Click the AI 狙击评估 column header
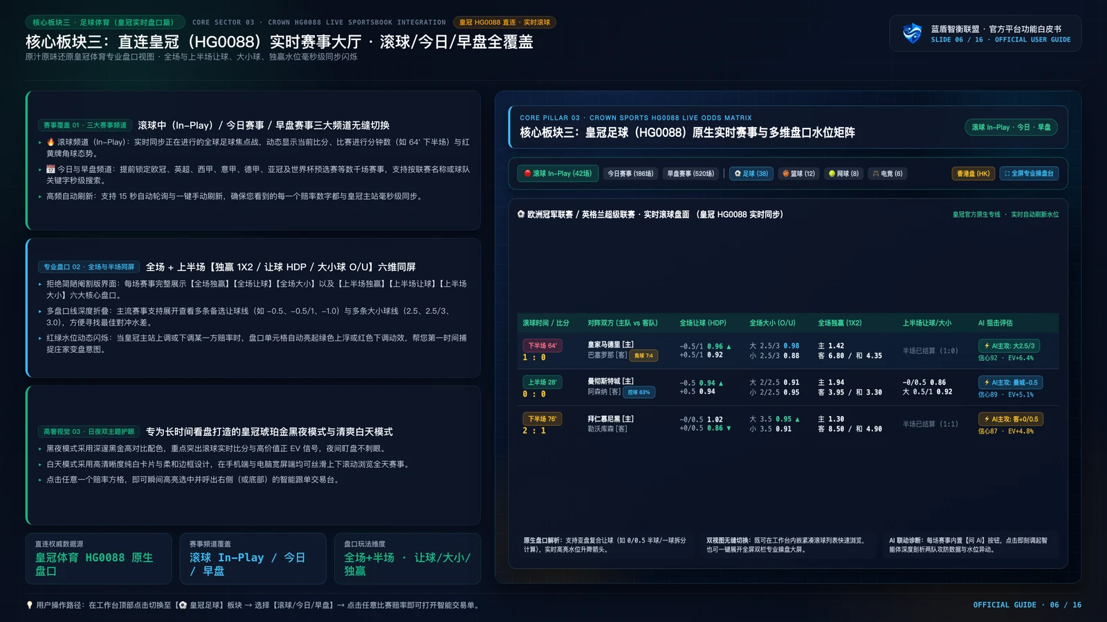The height and width of the screenshot is (622, 1107). [x=995, y=323]
